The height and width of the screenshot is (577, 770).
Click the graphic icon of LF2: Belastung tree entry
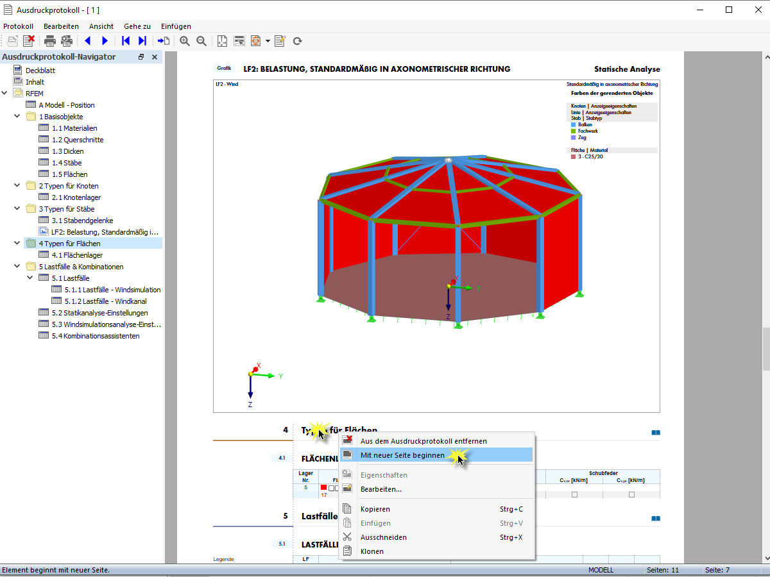(44, 232)
